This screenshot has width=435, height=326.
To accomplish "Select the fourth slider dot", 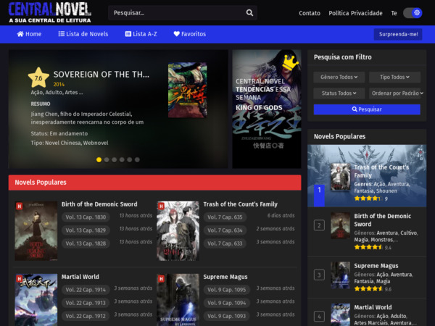I will (122, 159).
